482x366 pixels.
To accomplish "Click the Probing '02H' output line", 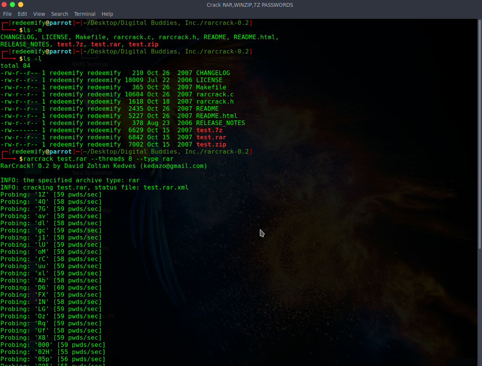I will click(x=53, y=352).
